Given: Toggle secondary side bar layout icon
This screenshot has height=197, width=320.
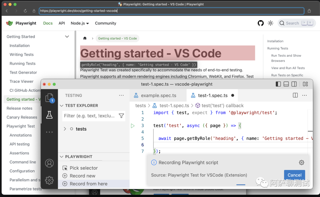Looking at the screenshot, I should pyautogui.click(x=294, y=84).
